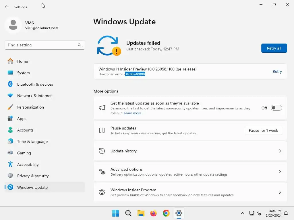Screen dimensions: 294x220
Task: Open Bluetooth & devices settings
Action: pyautogui.click(x=45, y=84)
